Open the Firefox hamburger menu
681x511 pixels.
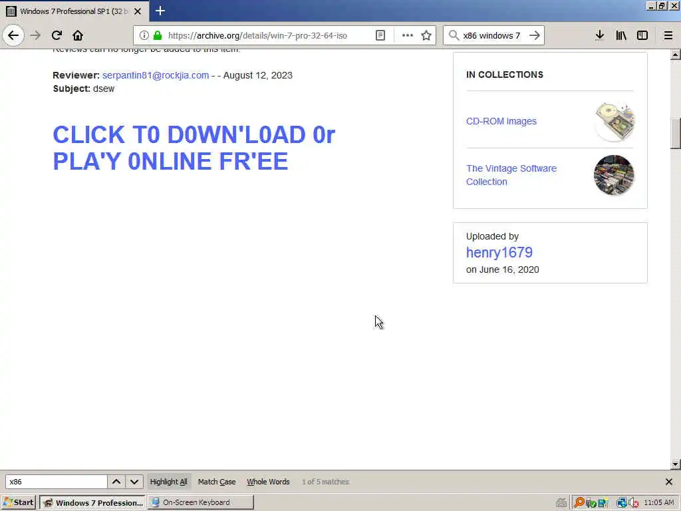coord(668,35)
